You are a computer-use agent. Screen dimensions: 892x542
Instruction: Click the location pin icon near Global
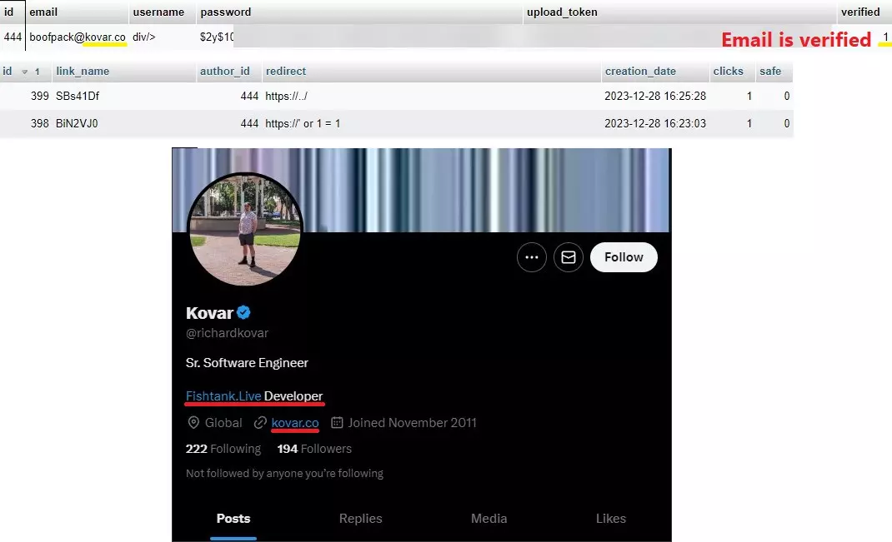coord(193,423)
